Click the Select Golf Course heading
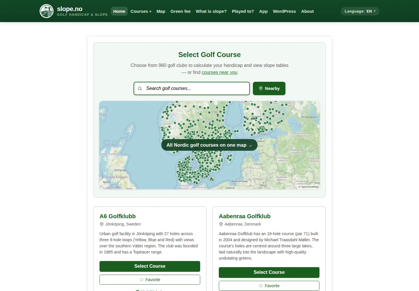 click(x=210, y=55)
